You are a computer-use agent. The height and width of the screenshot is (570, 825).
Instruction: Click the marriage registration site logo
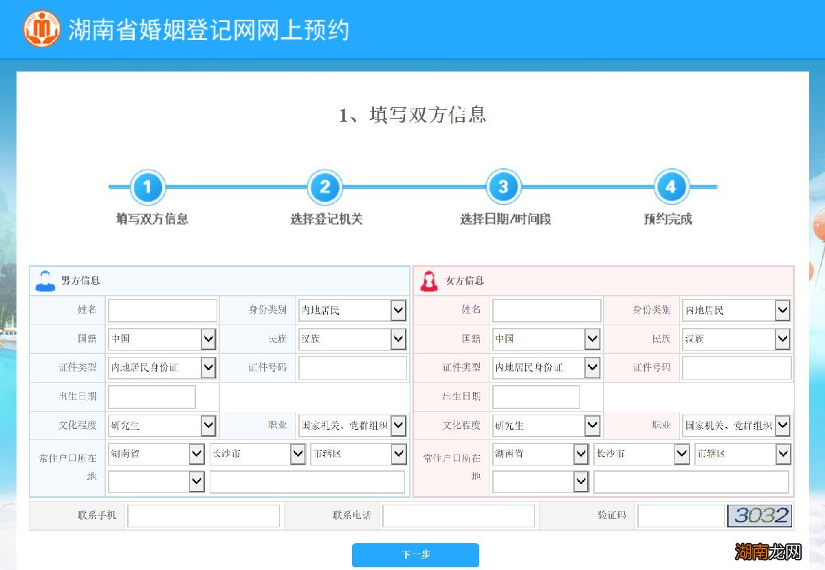pos(40,30)
